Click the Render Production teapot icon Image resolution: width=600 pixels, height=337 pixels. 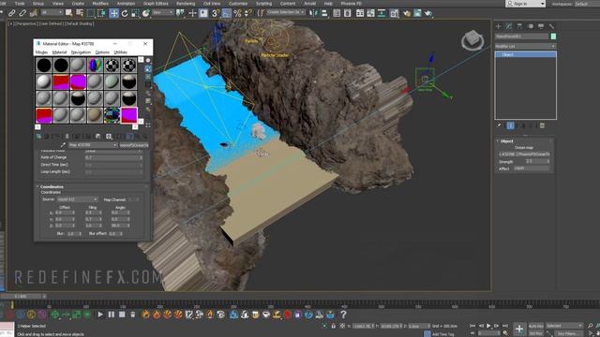427,13
